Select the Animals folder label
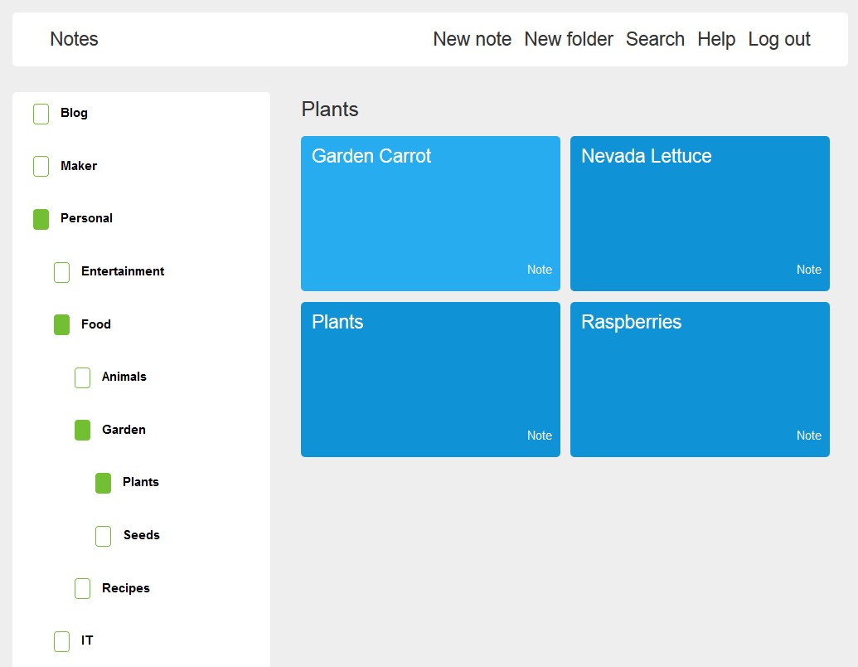858x667 pixels. pyautogui.click(x=124, y=377)
